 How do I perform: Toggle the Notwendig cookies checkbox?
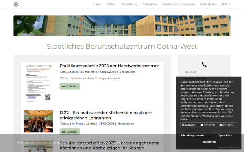pyautogui.click(x=183, y=125)
